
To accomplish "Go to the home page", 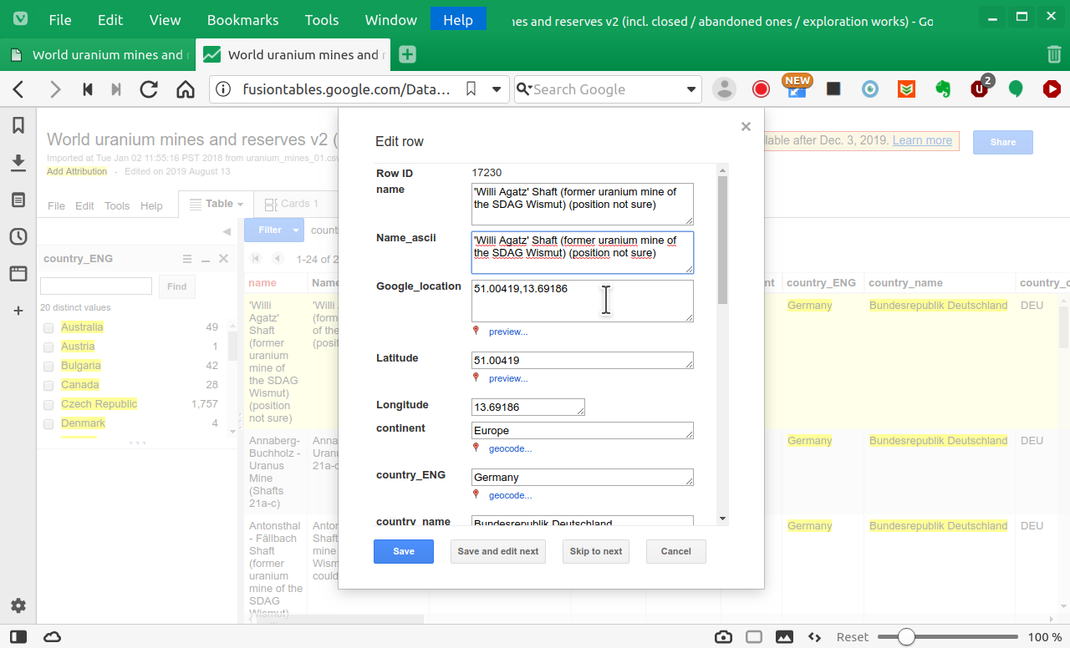I will click(x=185, y=89).
